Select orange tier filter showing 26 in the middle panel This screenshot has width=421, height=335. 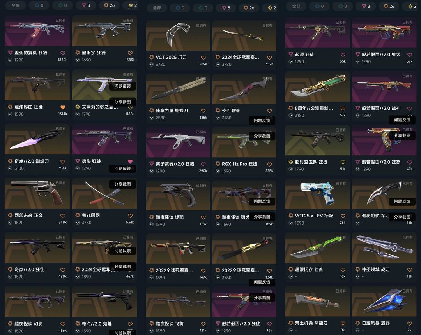[249, 8]
